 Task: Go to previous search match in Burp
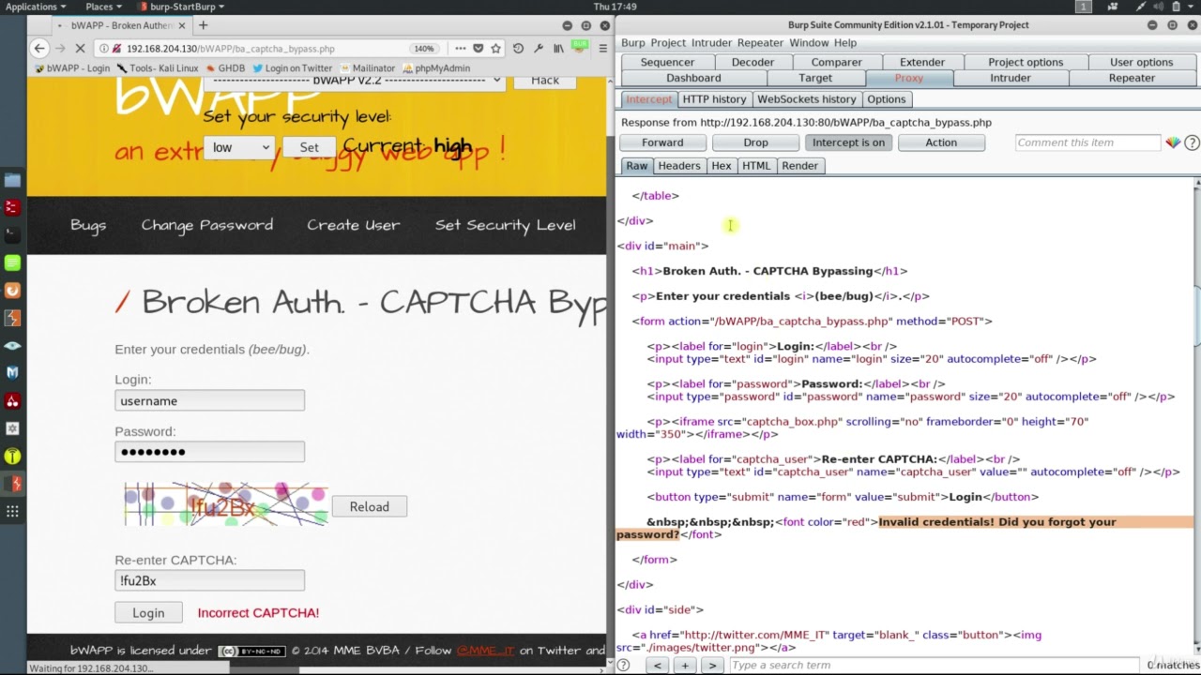pos(658,665)
